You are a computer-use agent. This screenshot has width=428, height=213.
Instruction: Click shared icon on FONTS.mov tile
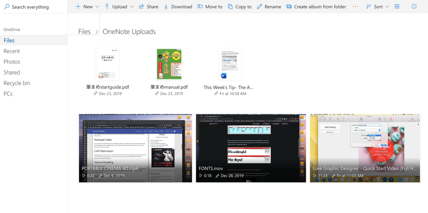click(x=217, y=176)
